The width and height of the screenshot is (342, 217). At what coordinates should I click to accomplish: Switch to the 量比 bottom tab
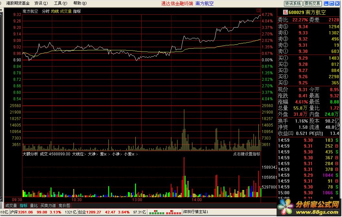click(34, 205)
